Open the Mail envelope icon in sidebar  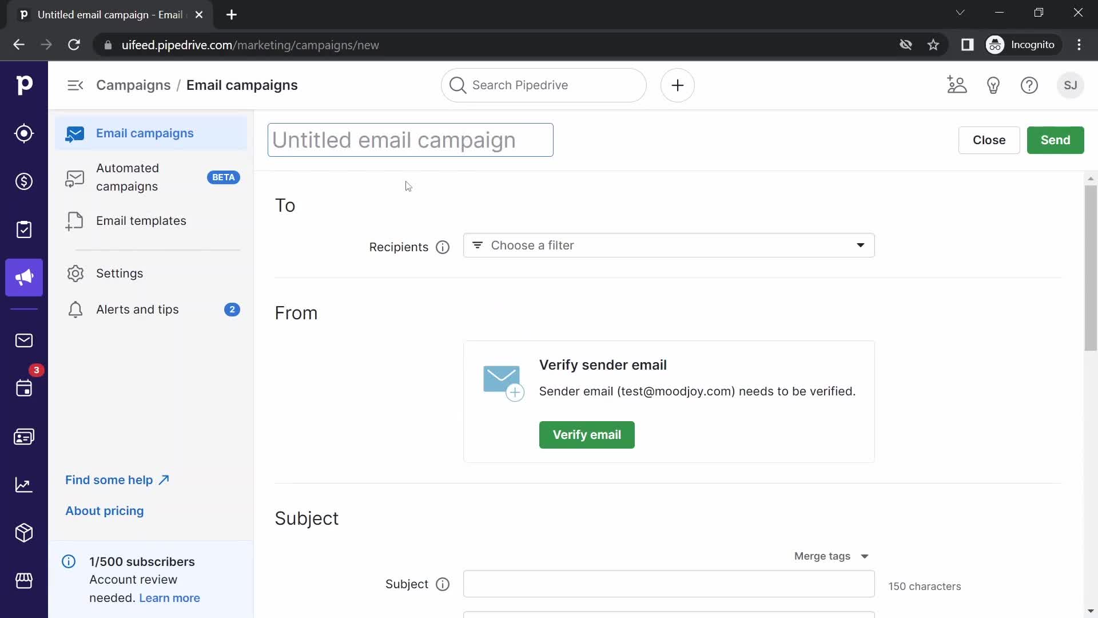pyautogui.click(x=24, y=340)
